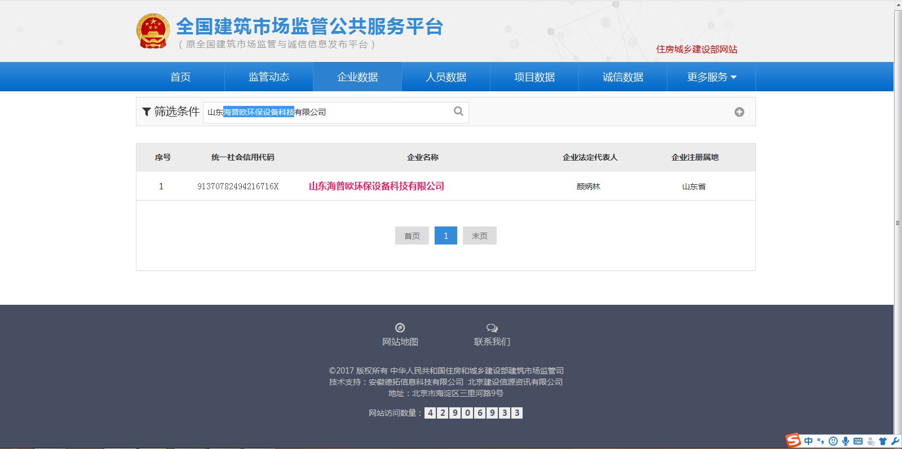Screen dimensions: 902x449
Task: Open the 更多服务 dropdown menu
Action: tap(711, 77)
